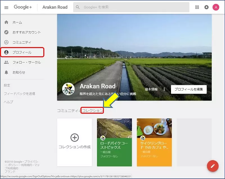Select プロフィール in the sidebar
The image size is (225, 179).
22,52
